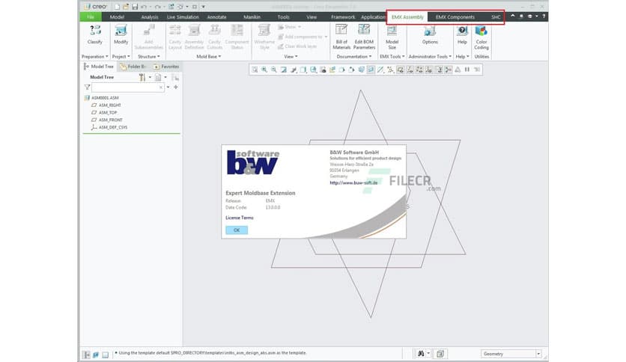The height and width of the screenshot is (362, 626).
Task: Click the pause simulation icon in graphics toolbar
Action: pos(467,70)
